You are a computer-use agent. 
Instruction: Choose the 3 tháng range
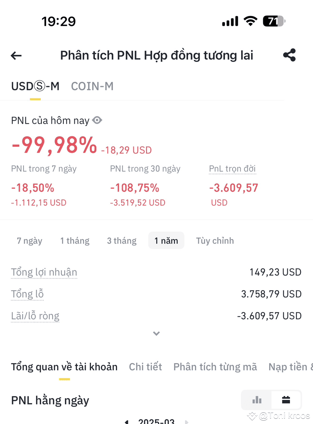122,241
